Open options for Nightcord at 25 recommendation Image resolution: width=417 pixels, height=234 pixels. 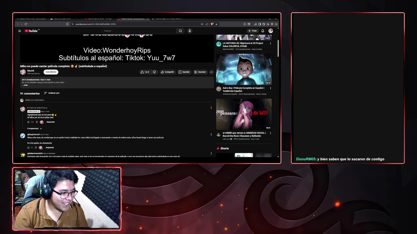(270, 43)
